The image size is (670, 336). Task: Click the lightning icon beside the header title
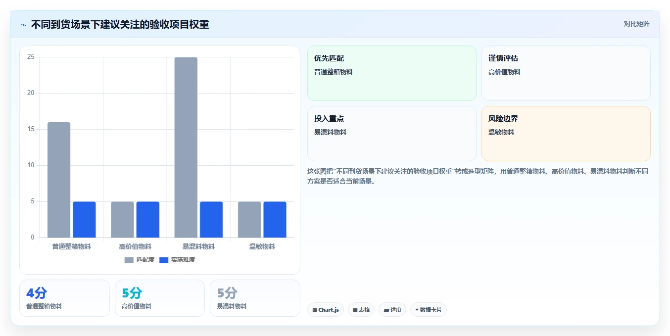point(23,25)
